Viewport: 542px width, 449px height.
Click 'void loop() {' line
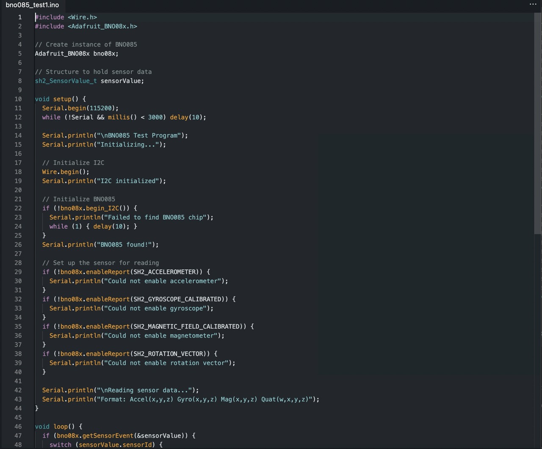(x=58, y=427)
